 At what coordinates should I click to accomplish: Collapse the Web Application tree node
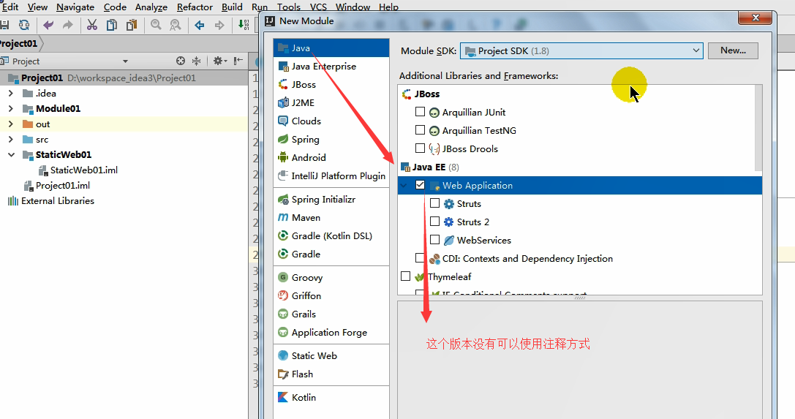[404, 186]
